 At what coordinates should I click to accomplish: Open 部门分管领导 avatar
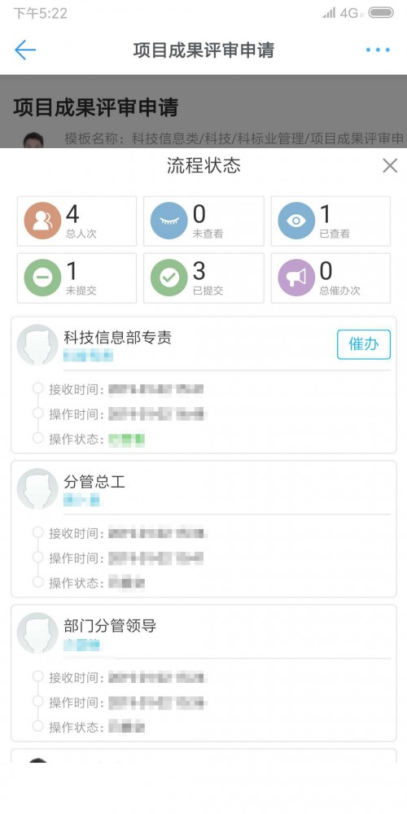point(37,632)
